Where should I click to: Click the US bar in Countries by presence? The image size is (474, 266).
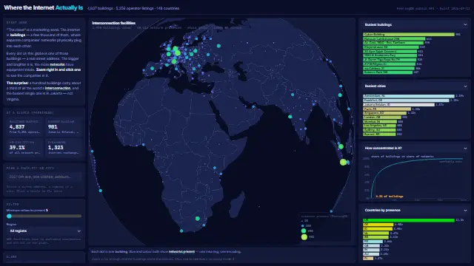click(x=409, y=220)
